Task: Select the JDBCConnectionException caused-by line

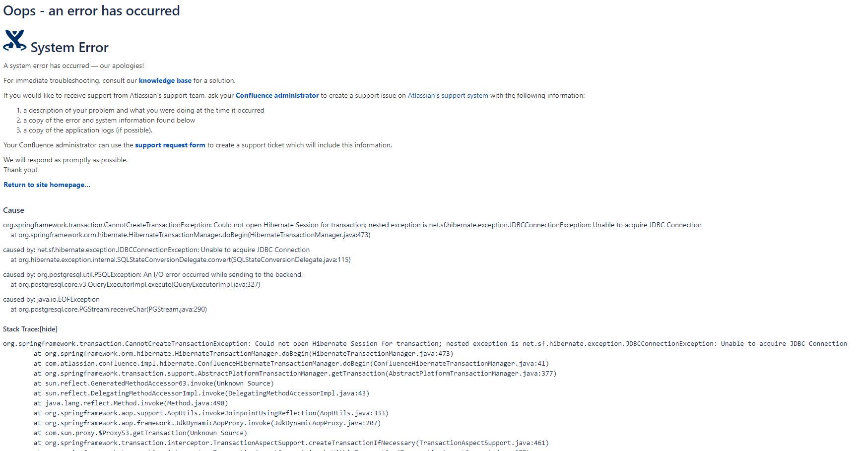Action: pyautogui.click(x=156, y=250)
